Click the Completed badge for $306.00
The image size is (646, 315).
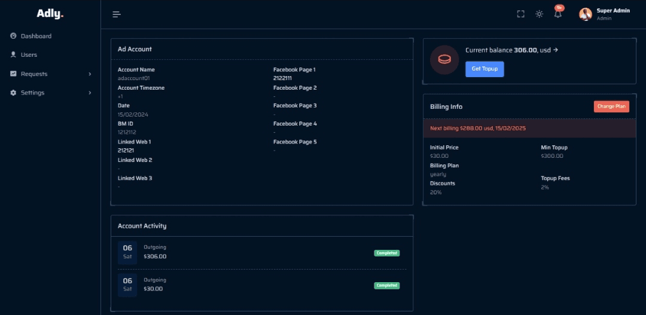387,253
